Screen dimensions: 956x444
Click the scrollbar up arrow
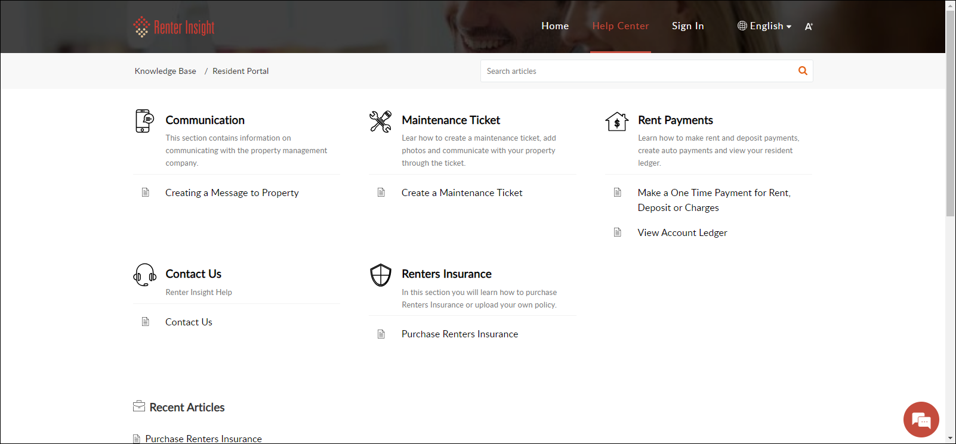click(950, 5)
